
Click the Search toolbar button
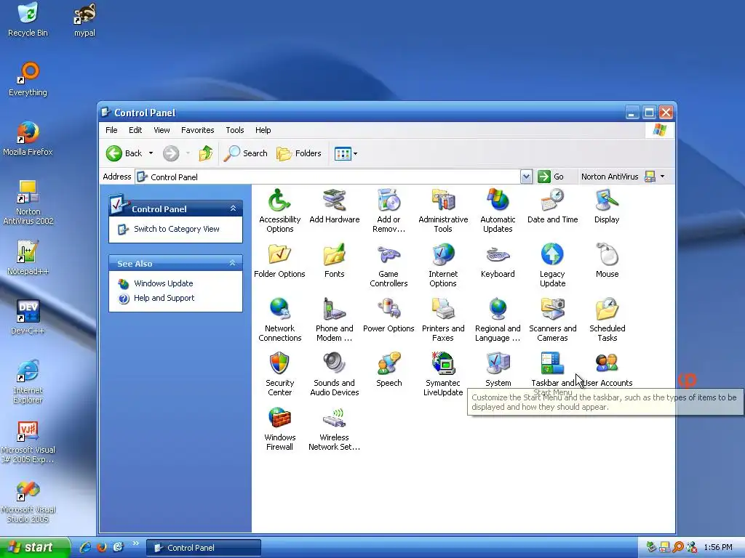[246, 153]
